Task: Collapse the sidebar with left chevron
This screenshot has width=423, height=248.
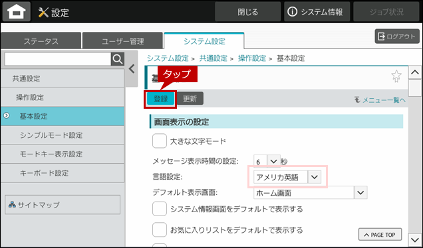Action: click(132, 69)
